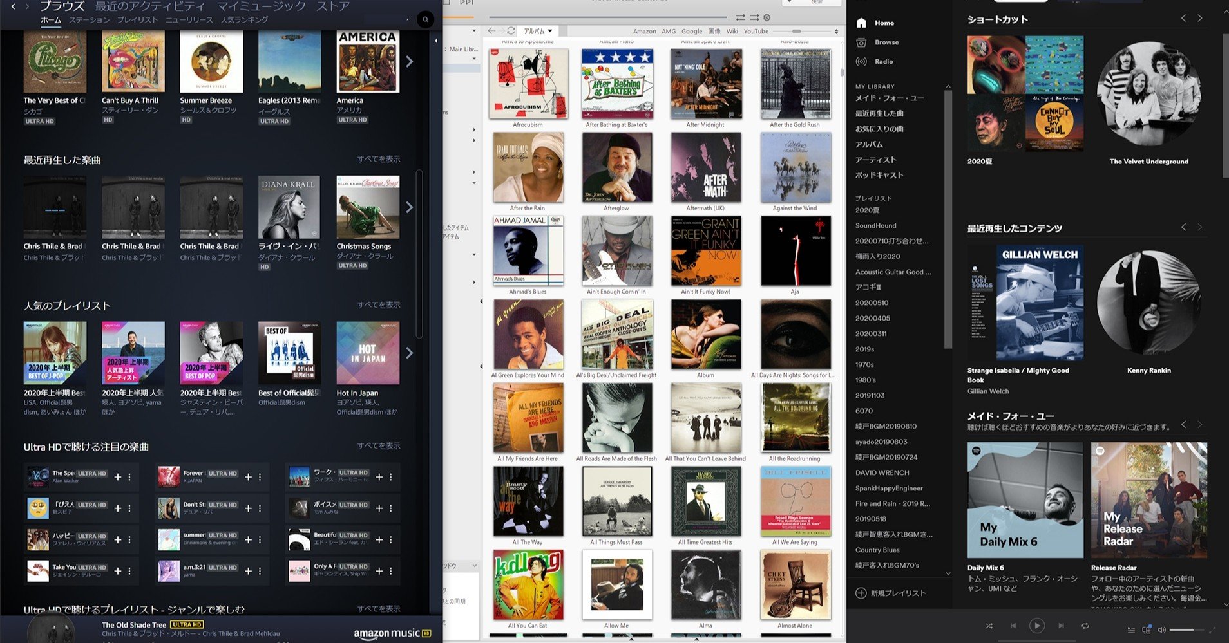The height and width of the screenshot is (643, 1229).
Task: Create a new playlist with the plus icon
Action: click(x=861, y=593)
